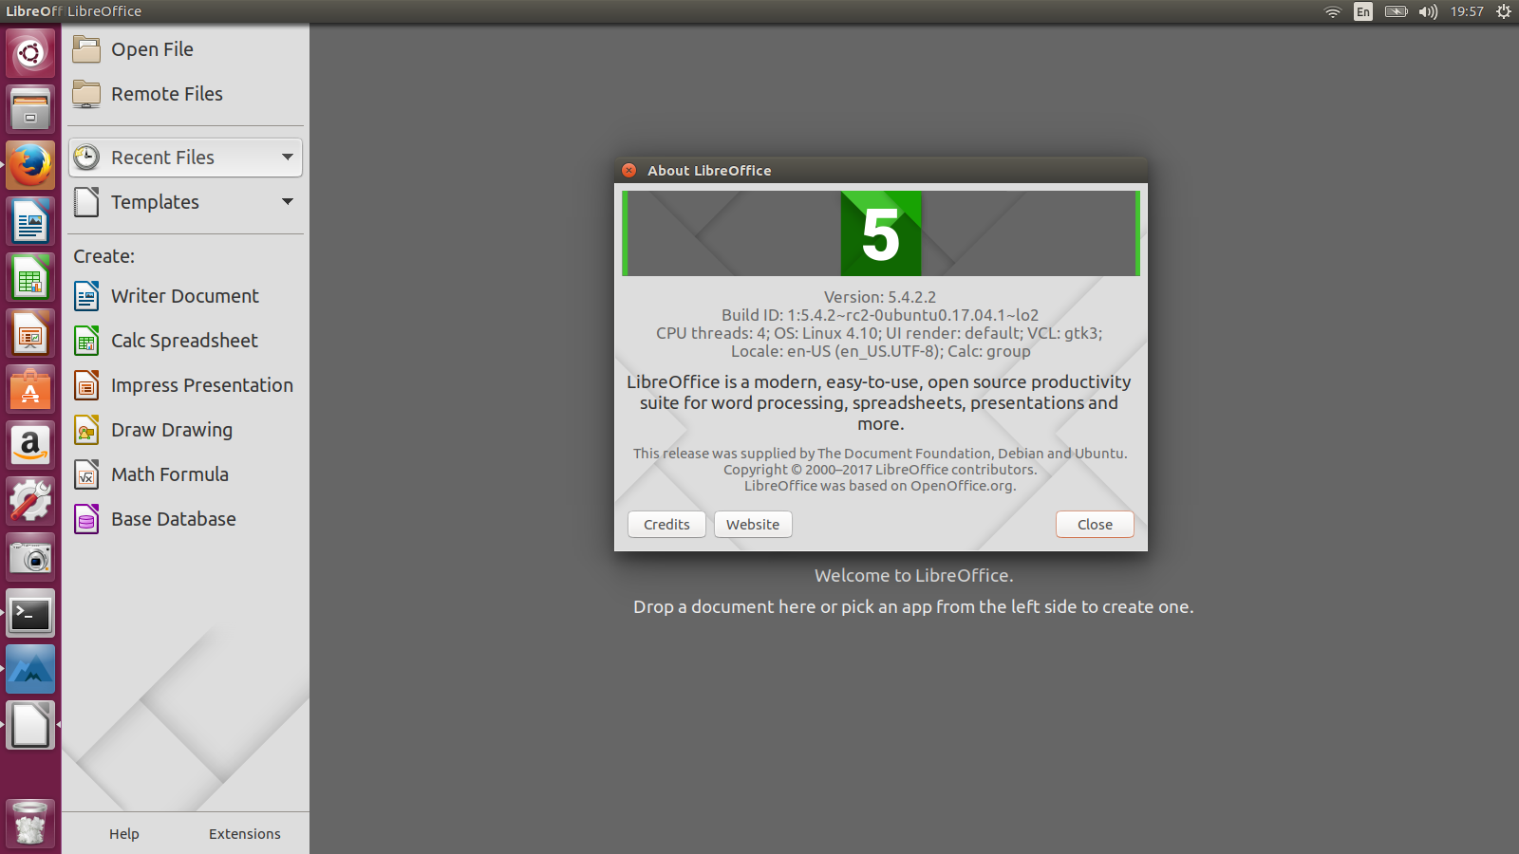Screen dimensions: 1519x854
Task: Click the "LibreOffice was based on OpenOffice.org" line
Action: (880, 486)
